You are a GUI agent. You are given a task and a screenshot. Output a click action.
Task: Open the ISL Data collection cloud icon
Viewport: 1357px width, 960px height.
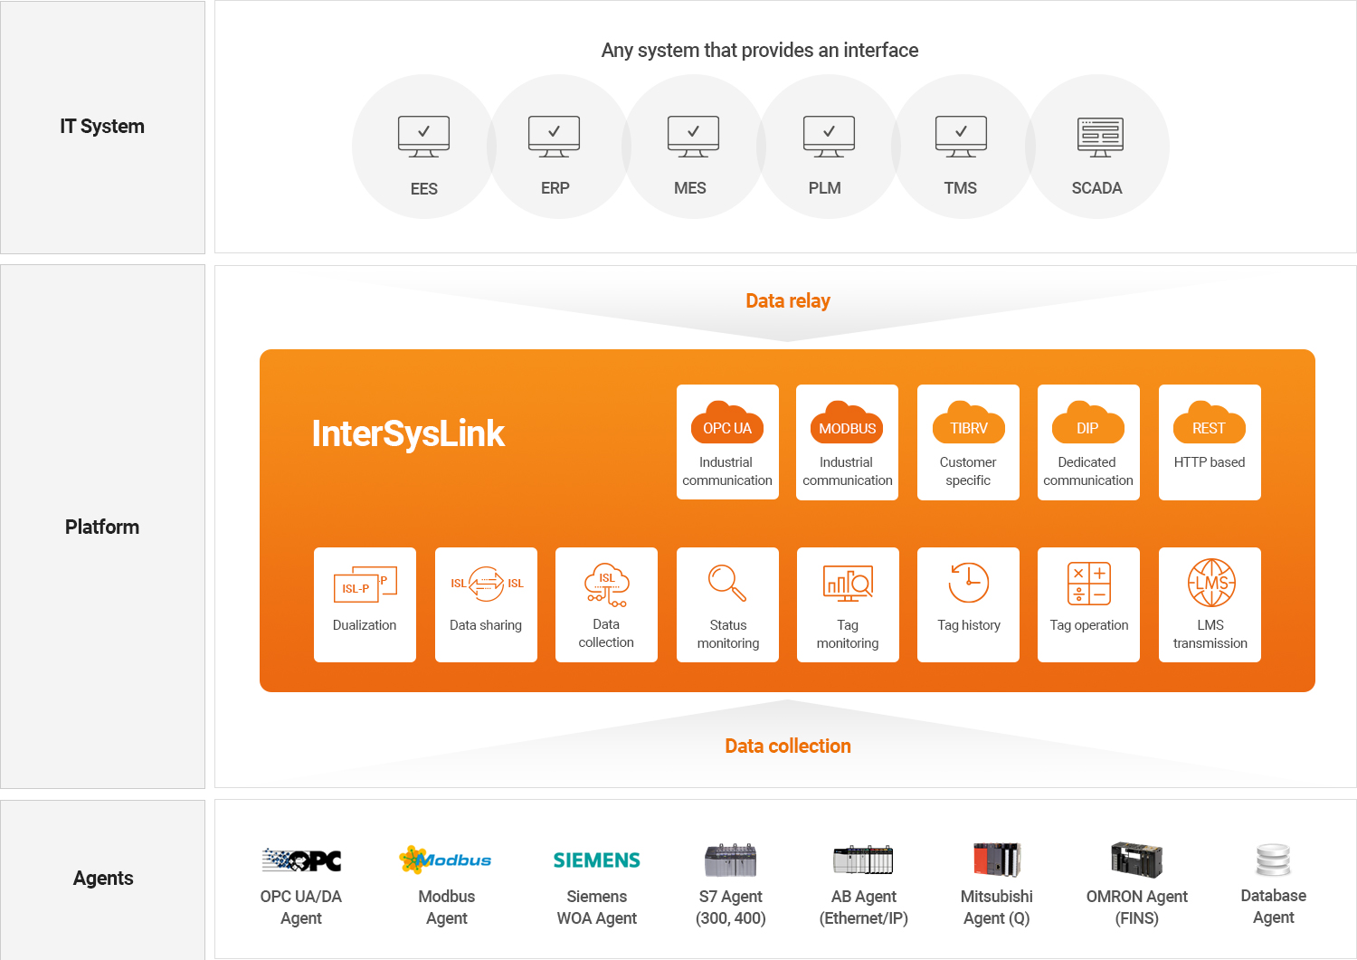coord(606,585)
